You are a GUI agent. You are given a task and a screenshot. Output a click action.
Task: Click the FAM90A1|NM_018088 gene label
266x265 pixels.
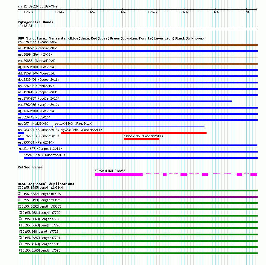tap(110, 171)
